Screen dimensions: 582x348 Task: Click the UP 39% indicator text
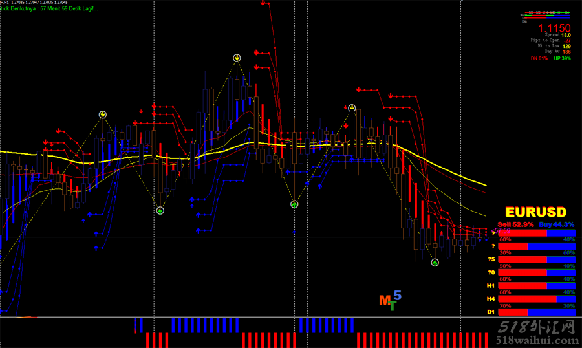(x=562, y=58)
